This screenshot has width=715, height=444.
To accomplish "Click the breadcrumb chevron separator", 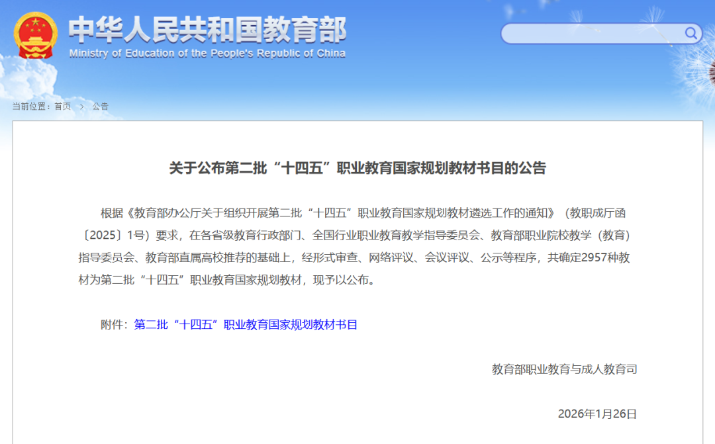I will pyautogui.click(x=81, y=107).
